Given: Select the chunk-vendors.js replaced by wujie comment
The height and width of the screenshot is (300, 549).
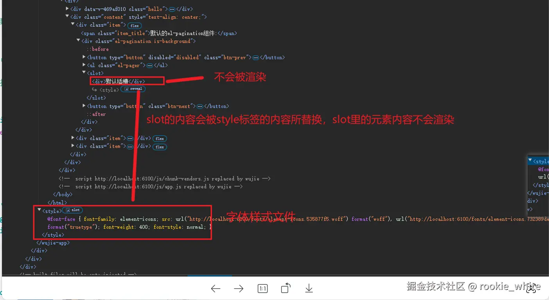Looking at the screenshot, I should (x=165, y=179).
